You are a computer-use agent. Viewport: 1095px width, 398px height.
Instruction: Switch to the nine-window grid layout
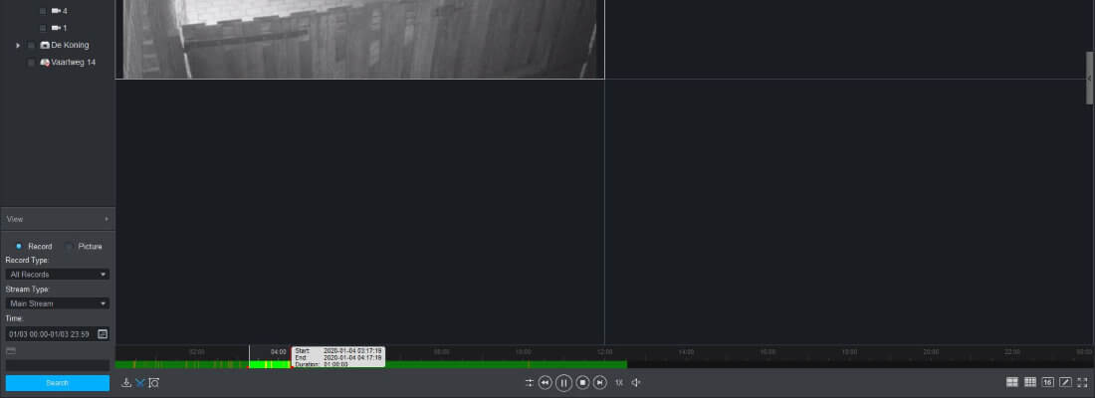click(x=1030, y=382)
